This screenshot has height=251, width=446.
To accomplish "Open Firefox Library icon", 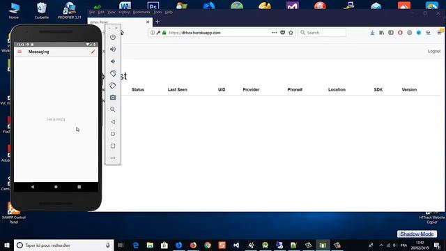I will 382,33.
